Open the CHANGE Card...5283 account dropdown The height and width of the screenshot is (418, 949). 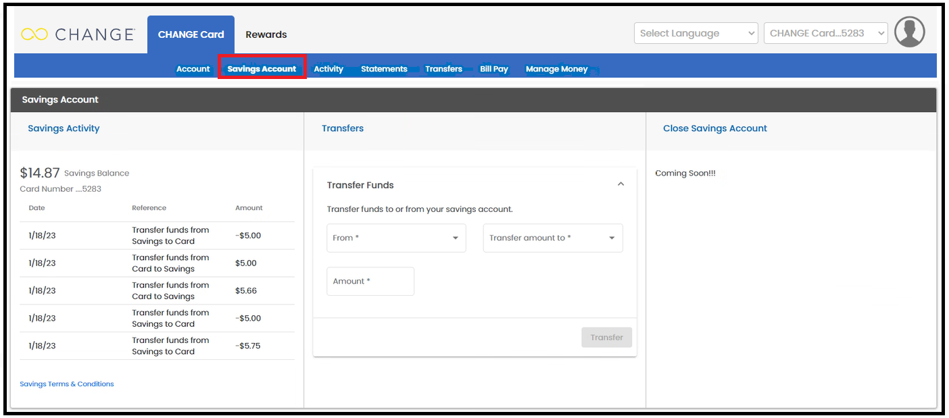tap(825, 33)
